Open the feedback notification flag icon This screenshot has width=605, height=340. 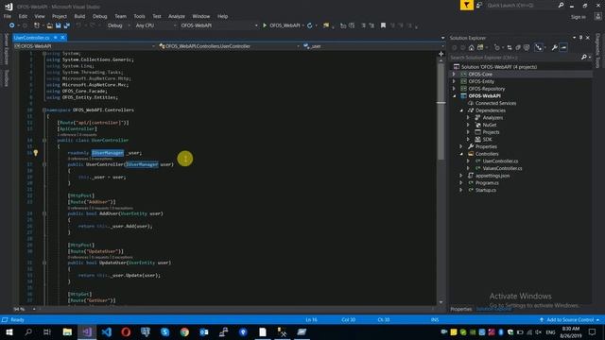466,5
